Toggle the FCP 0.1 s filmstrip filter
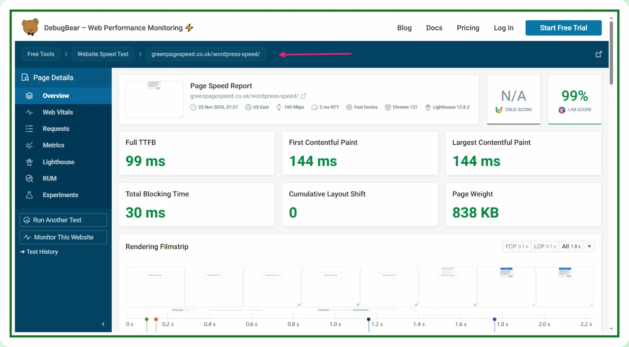Viewport: 629px width, 347px height. click(516, 246)
